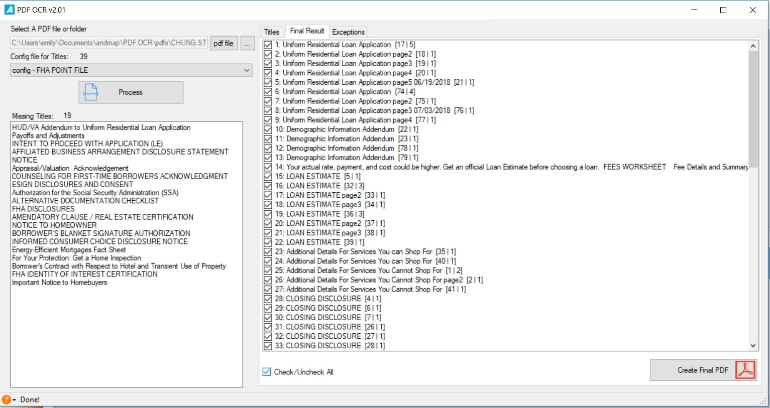Image resolution: width=770 pixels, height=408 pixels.
Task: Open the browse '...' folder button
Action: click(247, 43)
